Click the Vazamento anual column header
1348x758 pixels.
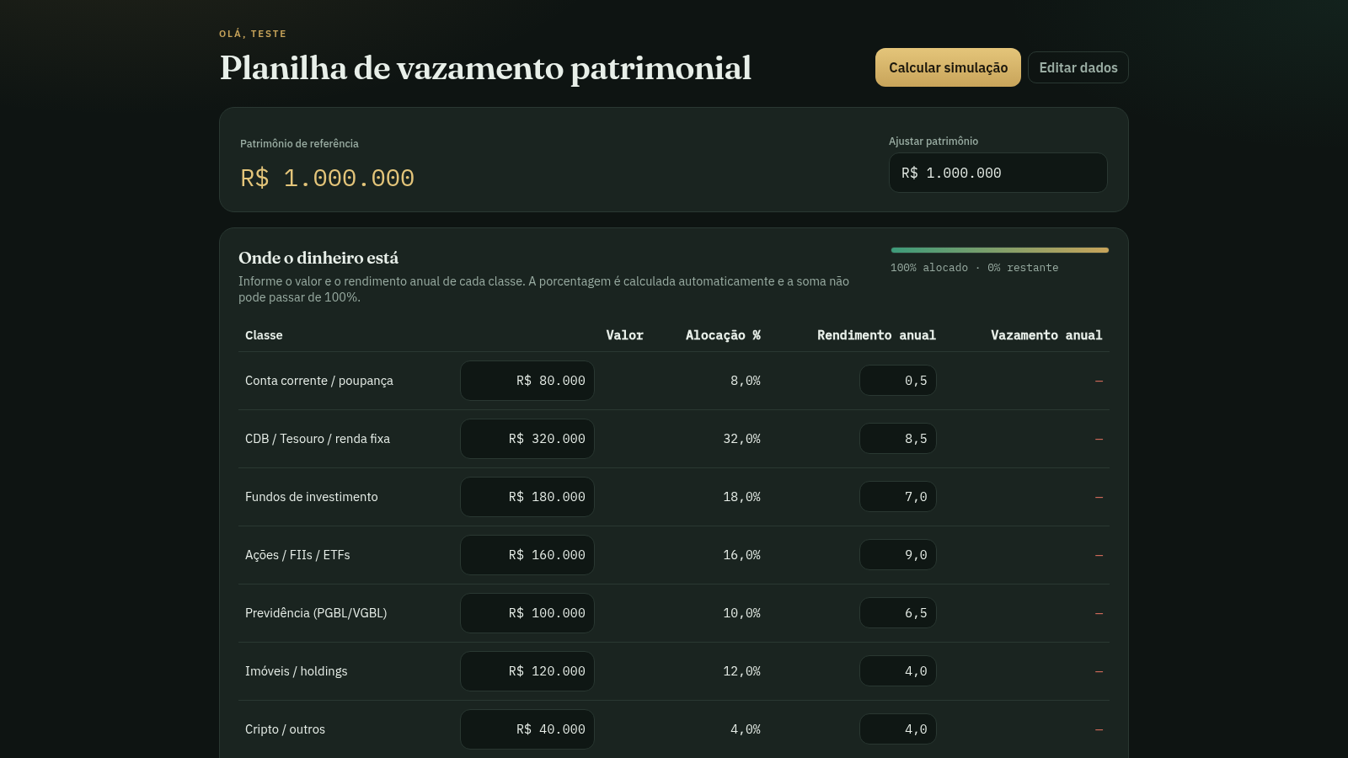click(x=1046, y=335)
